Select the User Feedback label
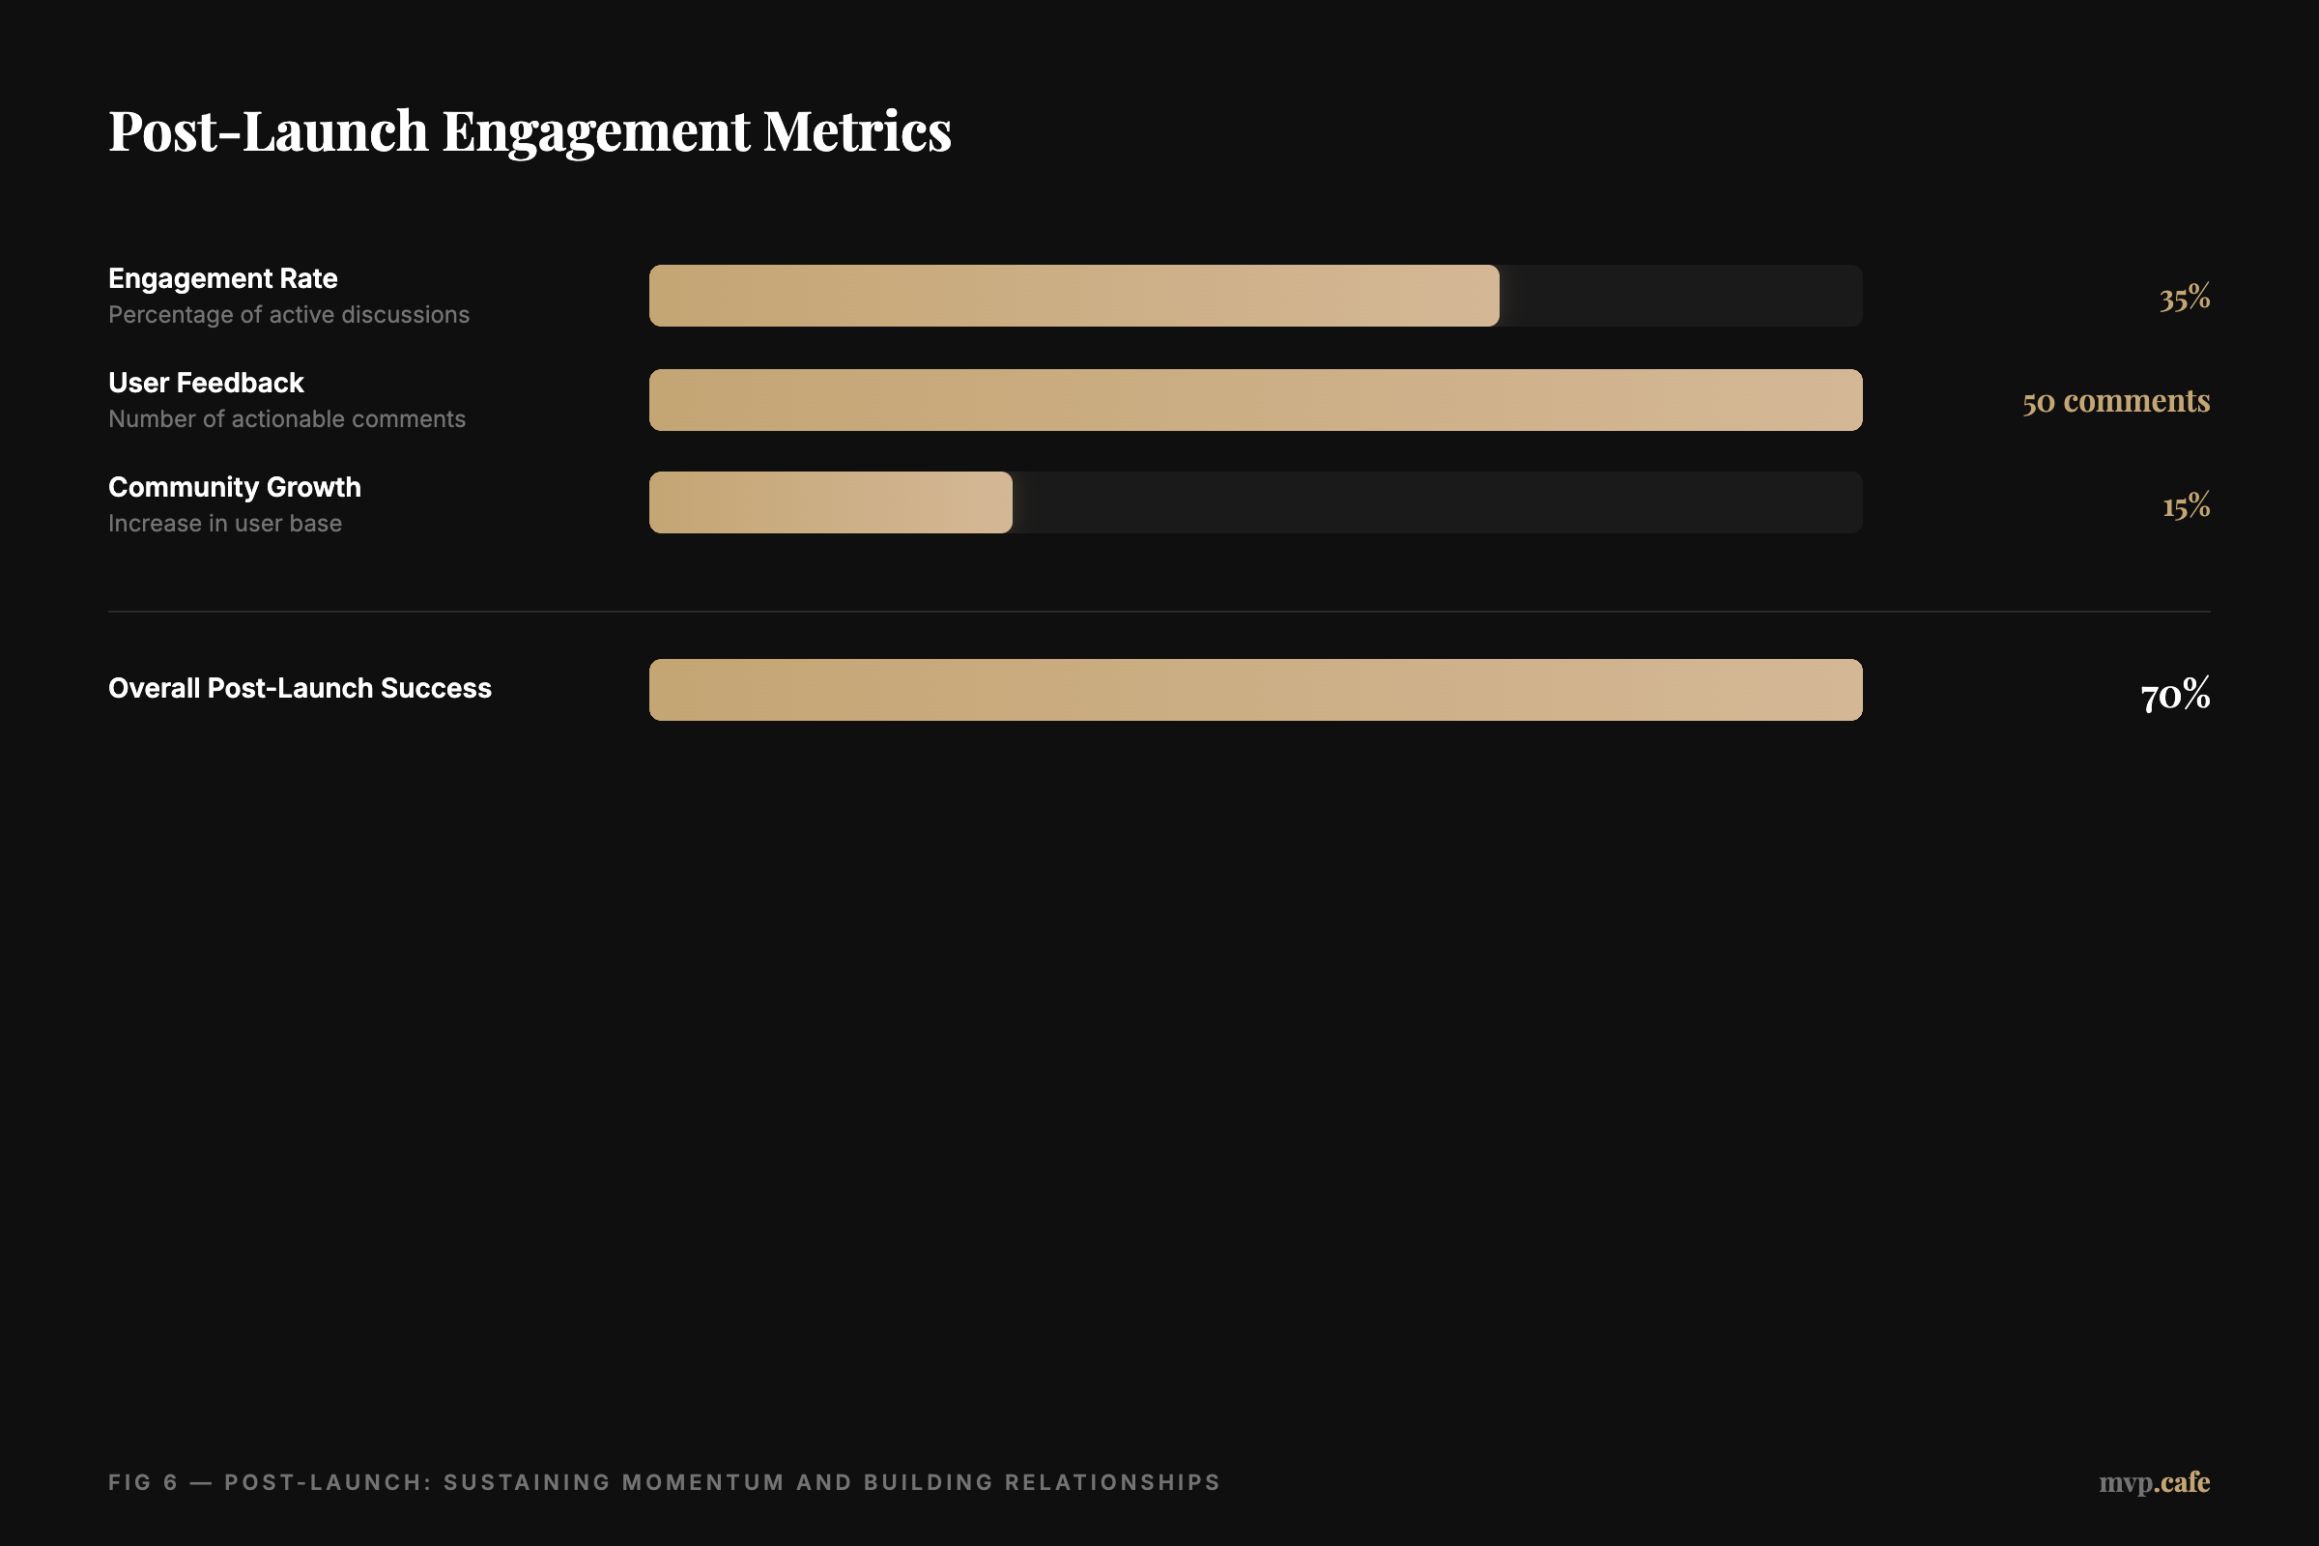The image size is (2319, 1546). [x=205, y=383]
